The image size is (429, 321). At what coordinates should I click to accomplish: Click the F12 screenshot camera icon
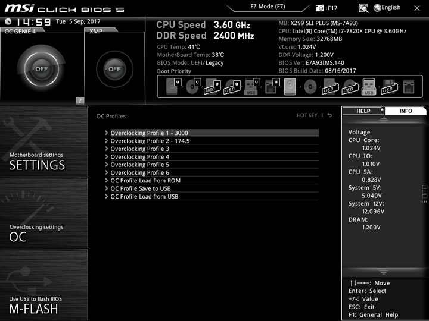[319, 8]
